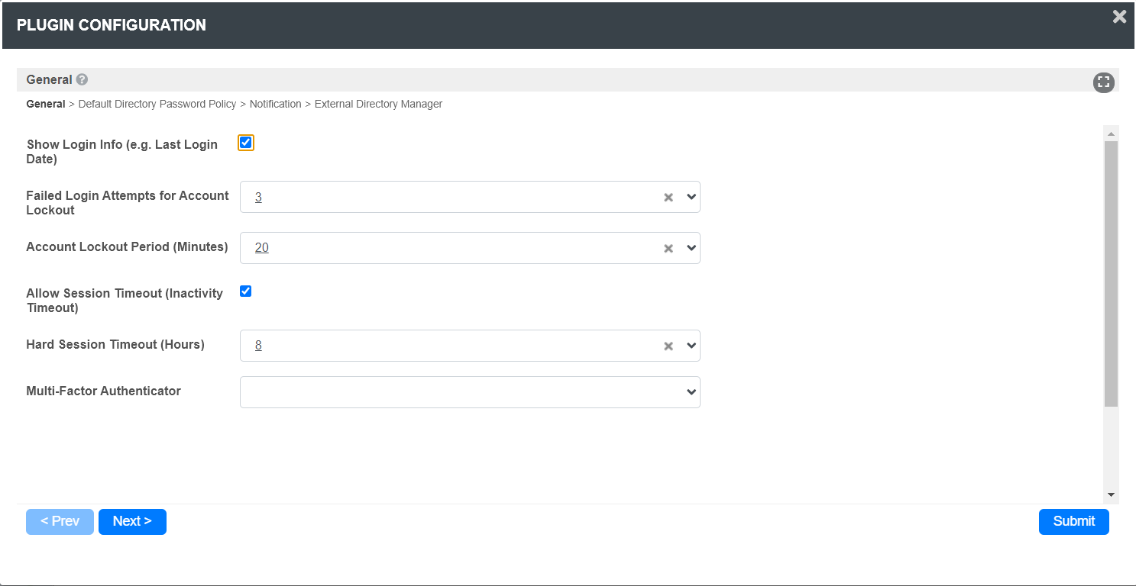Uncheck Show Login Info checkbox
This screenshot has width=1136, height=586.
pos(246,143)
